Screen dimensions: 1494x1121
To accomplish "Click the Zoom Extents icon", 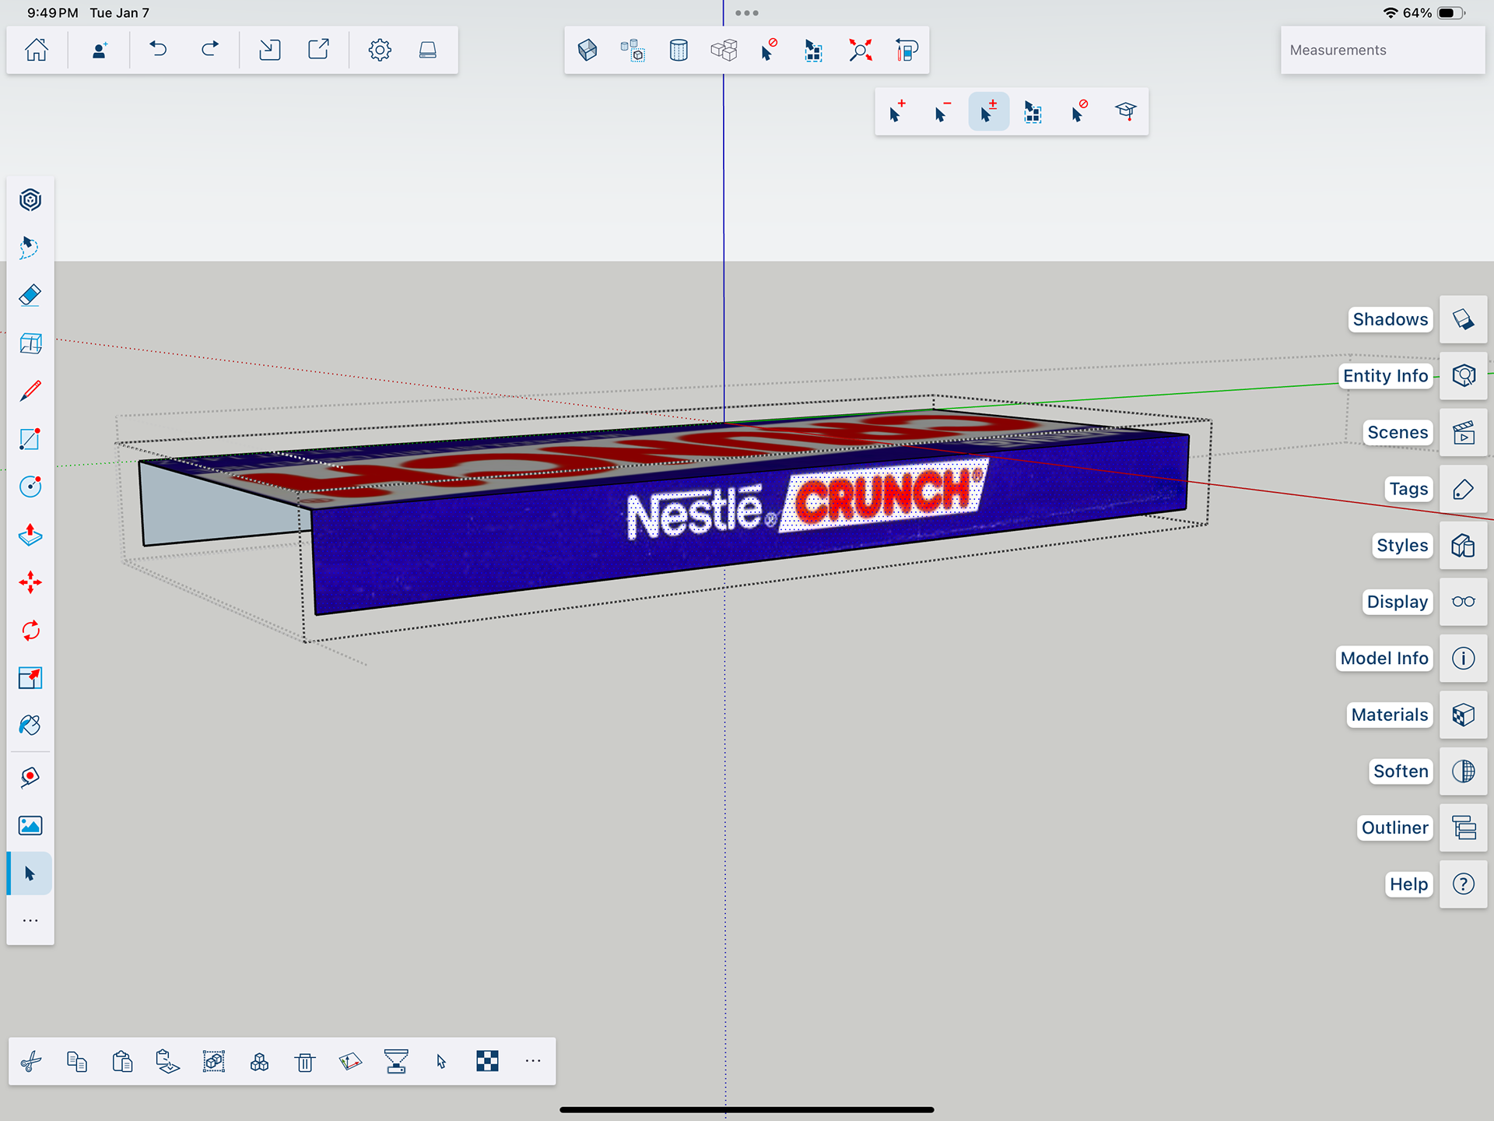I will tap(860, 51).
